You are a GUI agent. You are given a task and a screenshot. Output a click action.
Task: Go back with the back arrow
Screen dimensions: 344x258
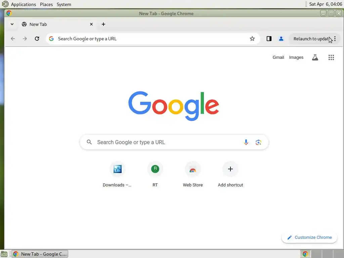click(x=13, y=39)
